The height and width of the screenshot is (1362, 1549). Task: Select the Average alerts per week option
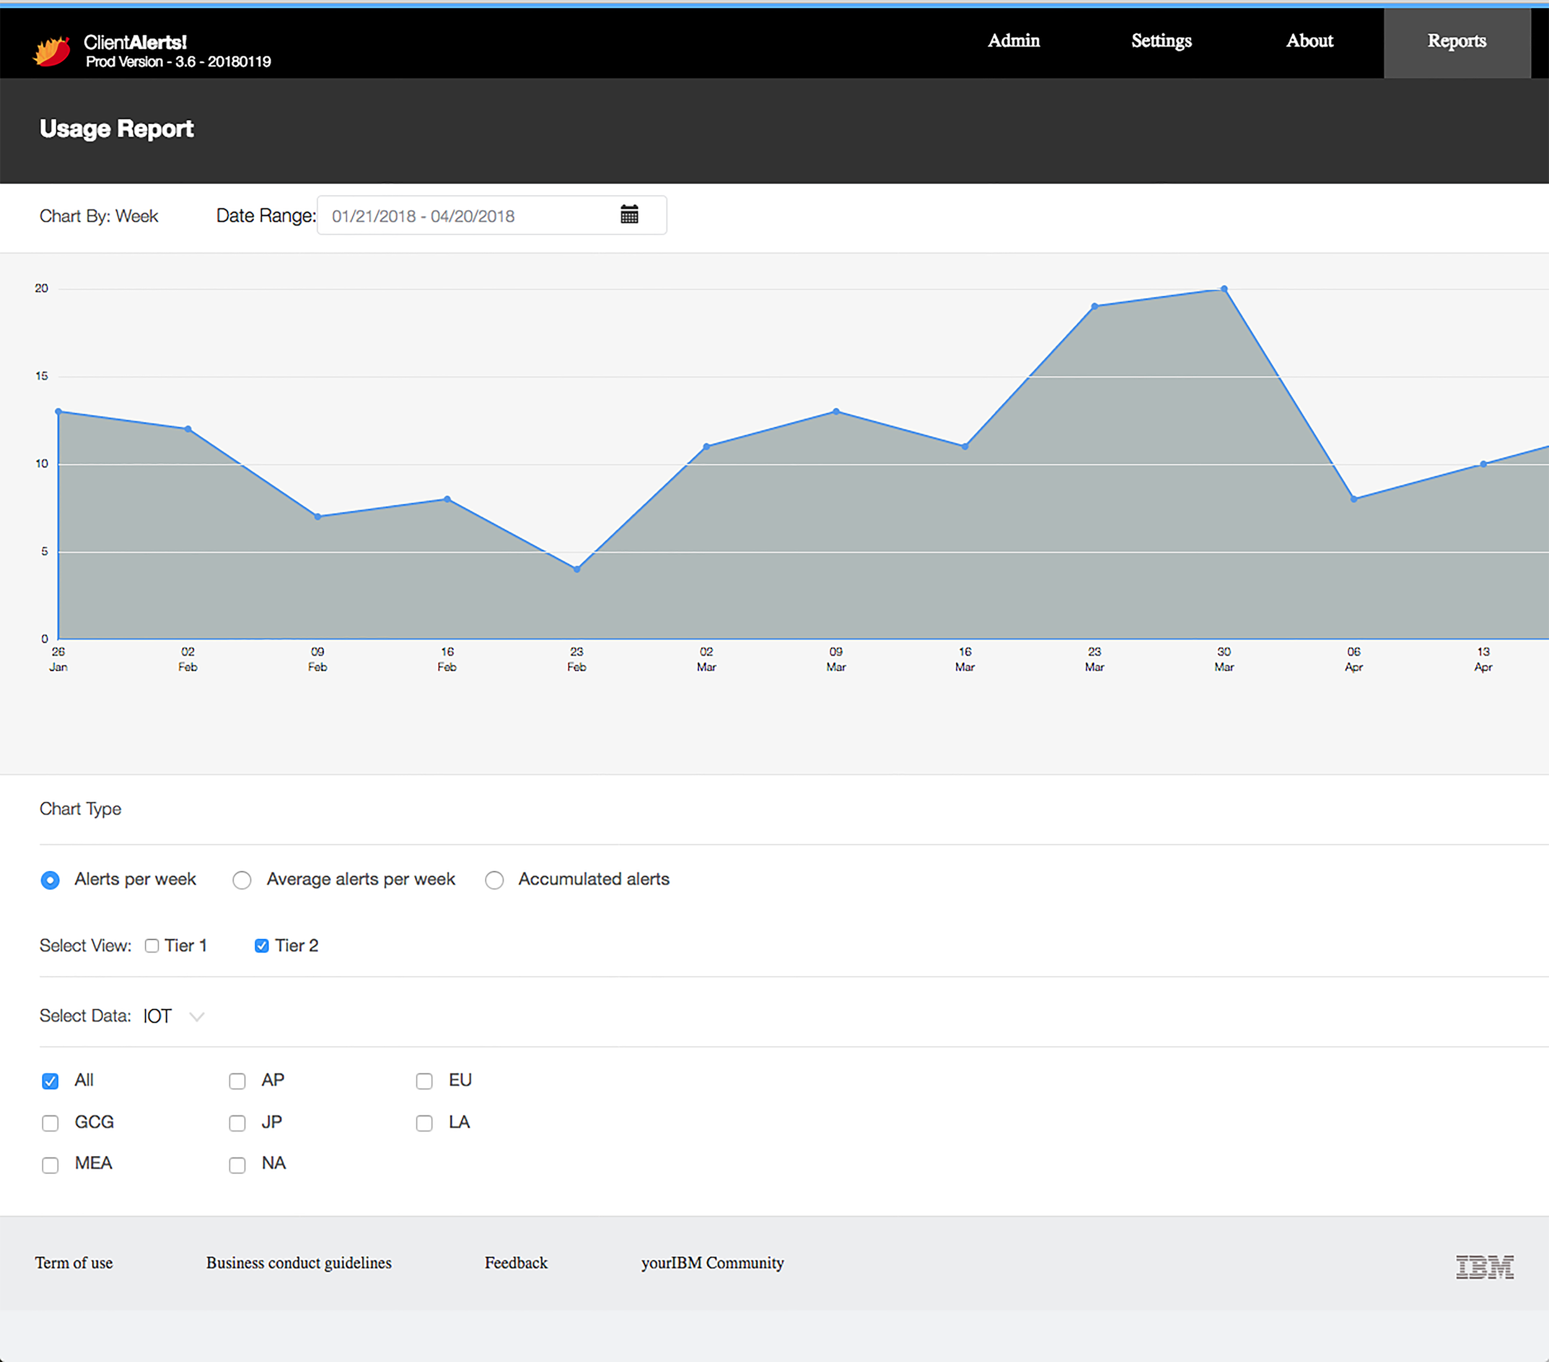pos(242,880)
